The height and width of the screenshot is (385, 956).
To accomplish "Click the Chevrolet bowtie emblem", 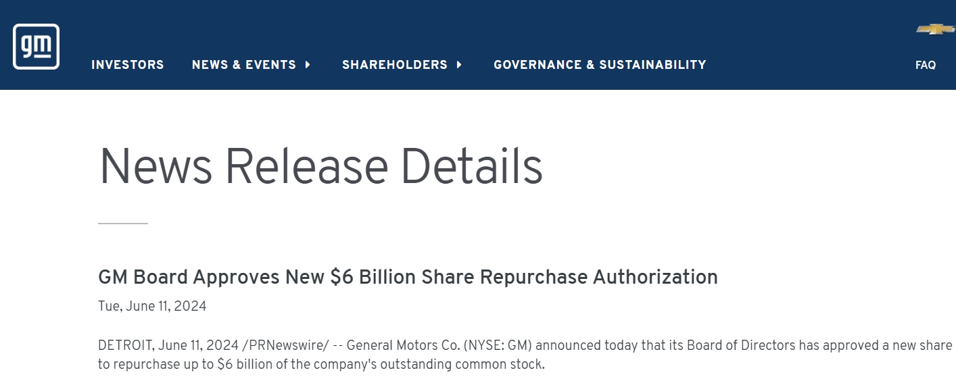I will coord(936,29).
